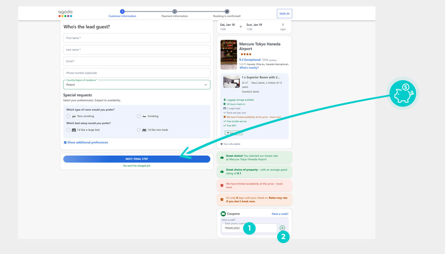Click the Luggage storage available text
The height and width of the screenshot is (254, 445).
(240, 100)
